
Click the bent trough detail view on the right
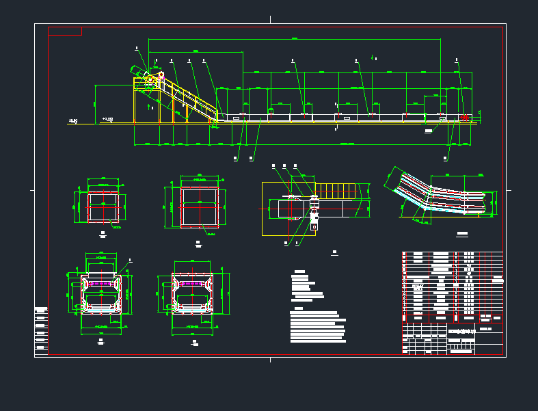pos(441,195)
